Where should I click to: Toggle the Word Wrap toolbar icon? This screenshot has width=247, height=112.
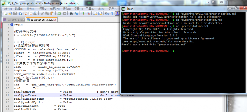[x=107, y=14]
